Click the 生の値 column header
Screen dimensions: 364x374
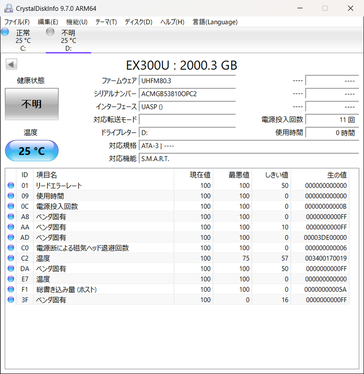tap(320, 175)
